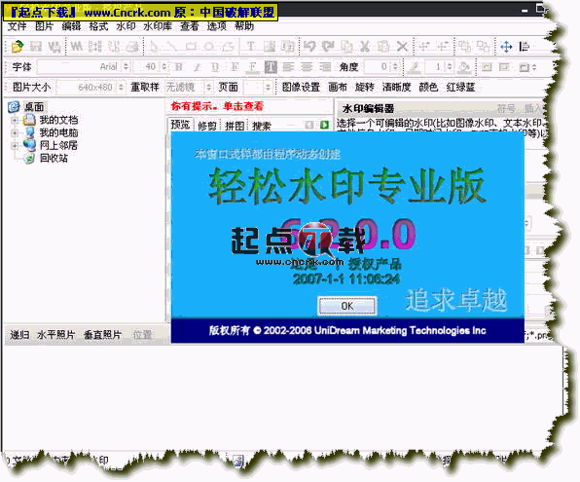The width and height of the screenshot is (580, 482).
Task: Click OK in the about dialog
Action: tap(347, 306)
